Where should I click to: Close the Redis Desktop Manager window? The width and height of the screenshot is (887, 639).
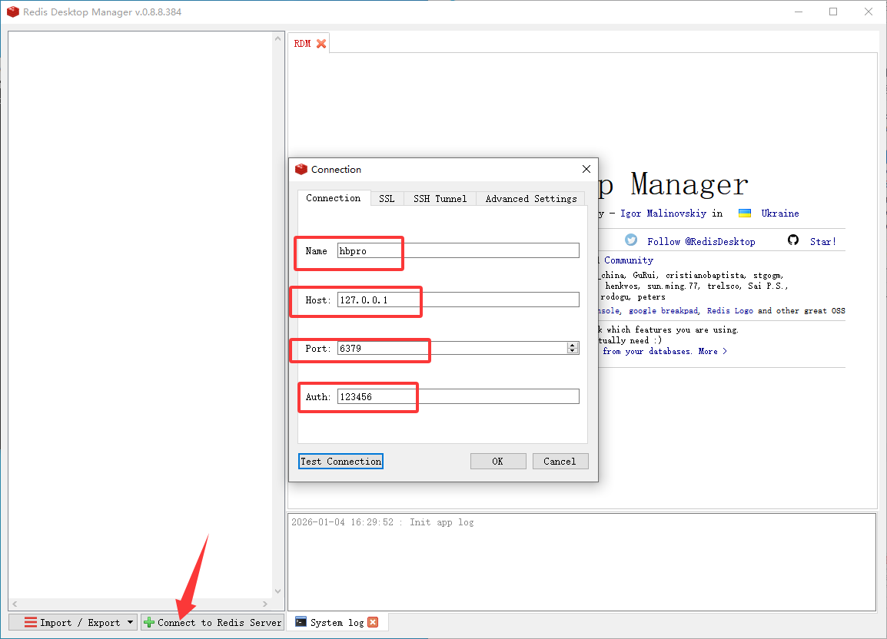[869, 12]
